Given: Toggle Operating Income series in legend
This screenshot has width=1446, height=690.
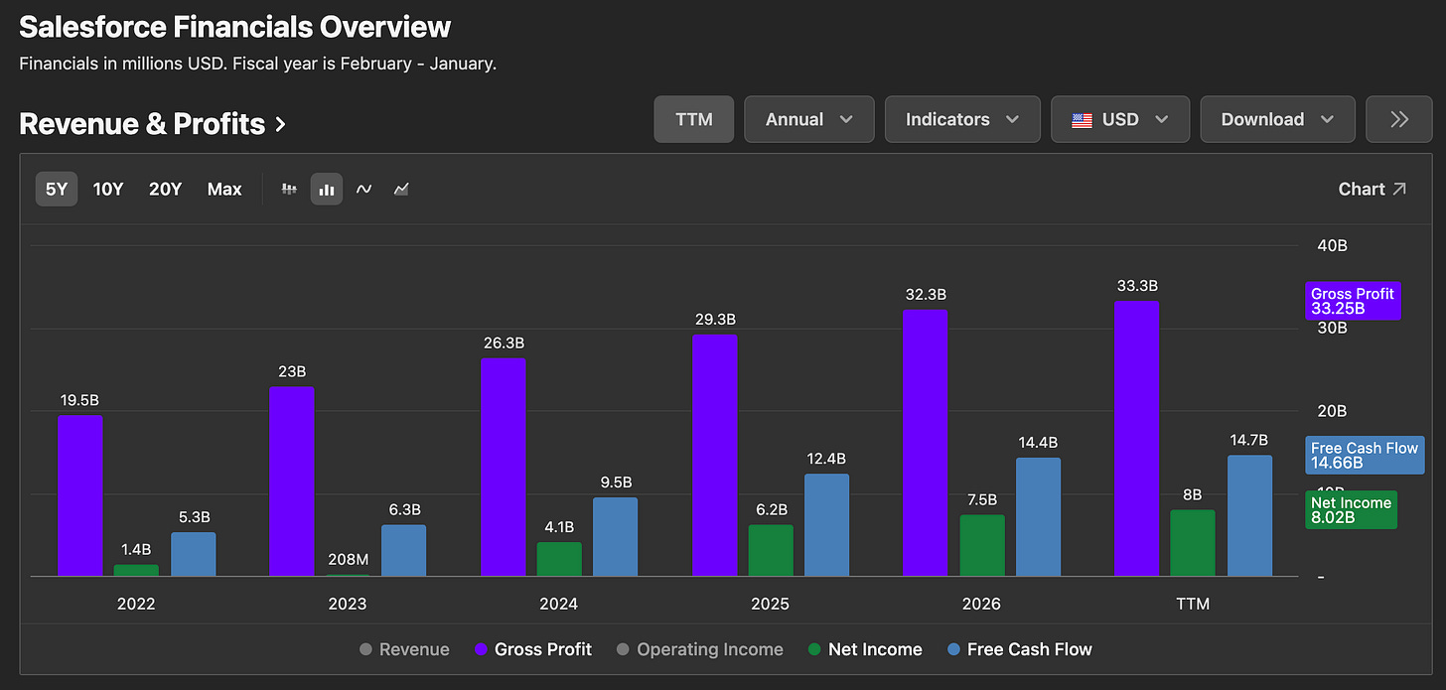Looking at the screenshot, I should (x=700, y=649).
